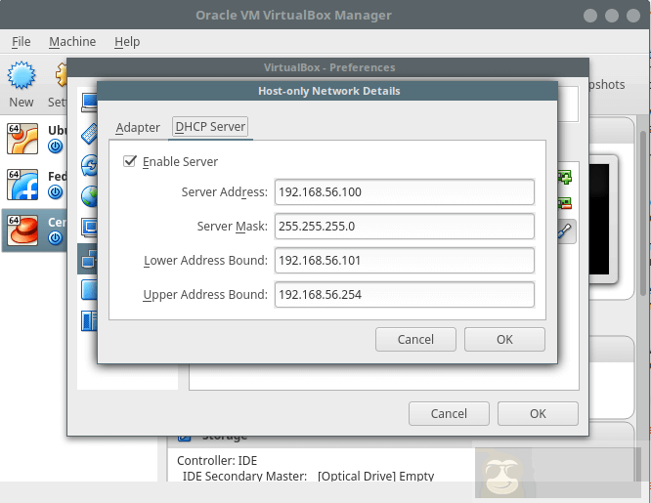This screenshot has height=503, width=651.
Task: Click Cancel in VirtualBox Preferences dialog
Action: click(449, 414)
